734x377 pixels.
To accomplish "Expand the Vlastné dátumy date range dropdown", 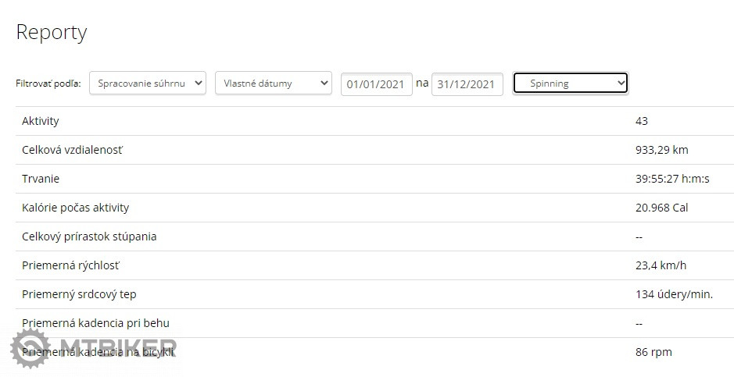I will click(274, 83).
